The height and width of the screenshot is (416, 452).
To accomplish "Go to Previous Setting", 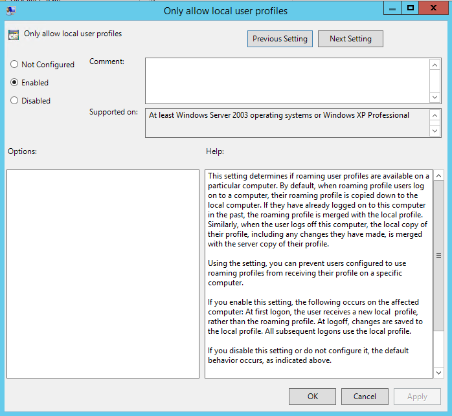I will click(x=280, y=39).
